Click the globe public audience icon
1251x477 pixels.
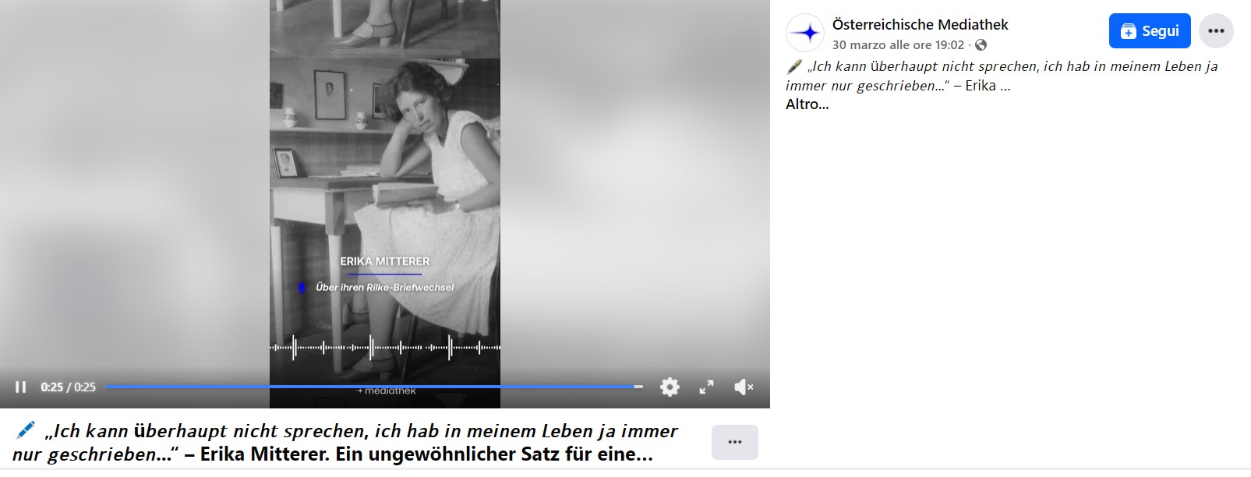(x=981, y=45)
